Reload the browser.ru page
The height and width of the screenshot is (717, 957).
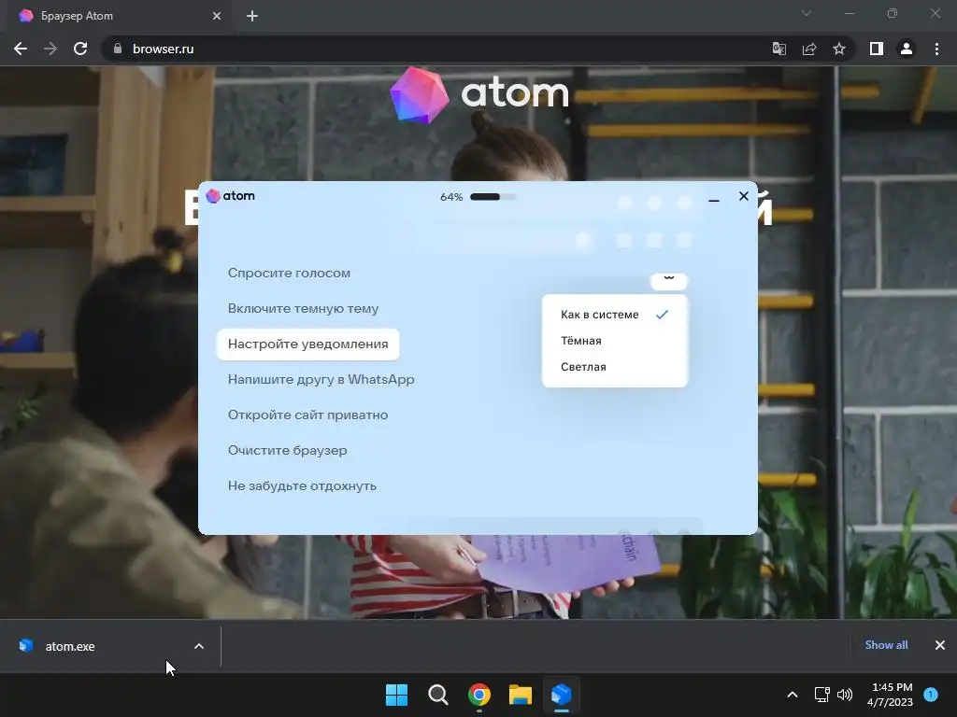pos(80,49)
